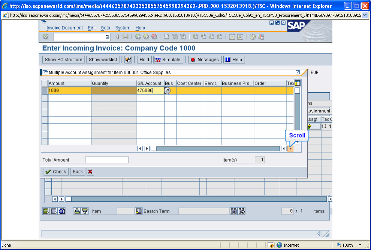Click the Filter funnel icon in bottom toolbar
This screenshot has height=250, width=371.
click(85, 211)
